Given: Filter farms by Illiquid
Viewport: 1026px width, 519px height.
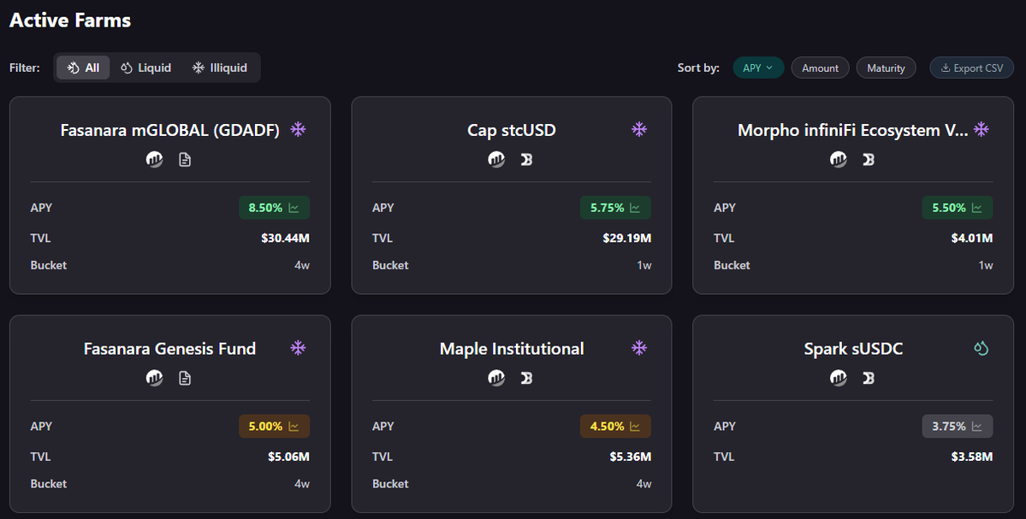Looking at the screenshot, I should point(220,68).
